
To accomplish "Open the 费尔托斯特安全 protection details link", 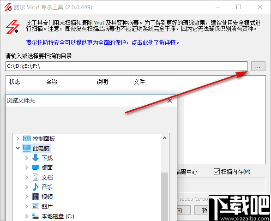I will tap(104, 42).
